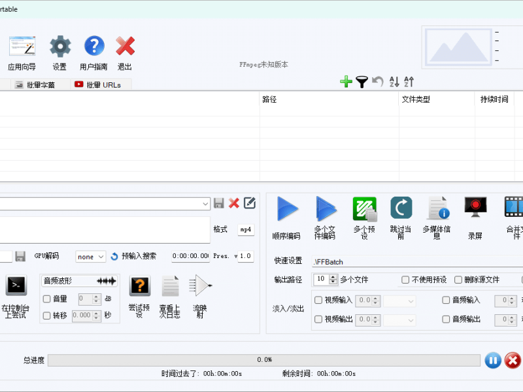This screenshot has width=523, height=392.
Task: Show 多媒体信息 media info
Action: (x=437, y=218)
